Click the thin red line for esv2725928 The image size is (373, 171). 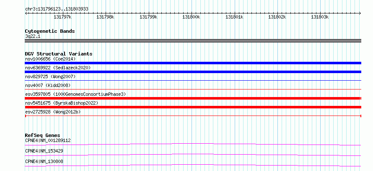[x=193, y=116]
